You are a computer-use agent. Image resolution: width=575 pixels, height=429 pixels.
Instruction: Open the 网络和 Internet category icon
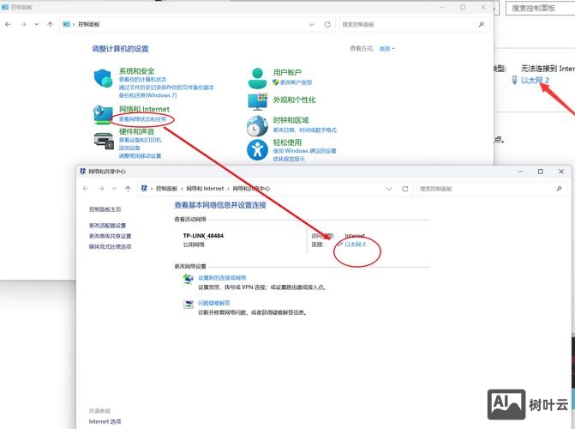click(x=103, y=115)
